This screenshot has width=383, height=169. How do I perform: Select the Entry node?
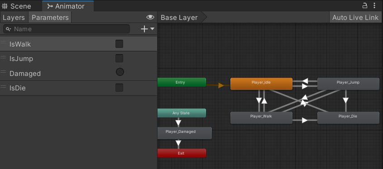182,82
